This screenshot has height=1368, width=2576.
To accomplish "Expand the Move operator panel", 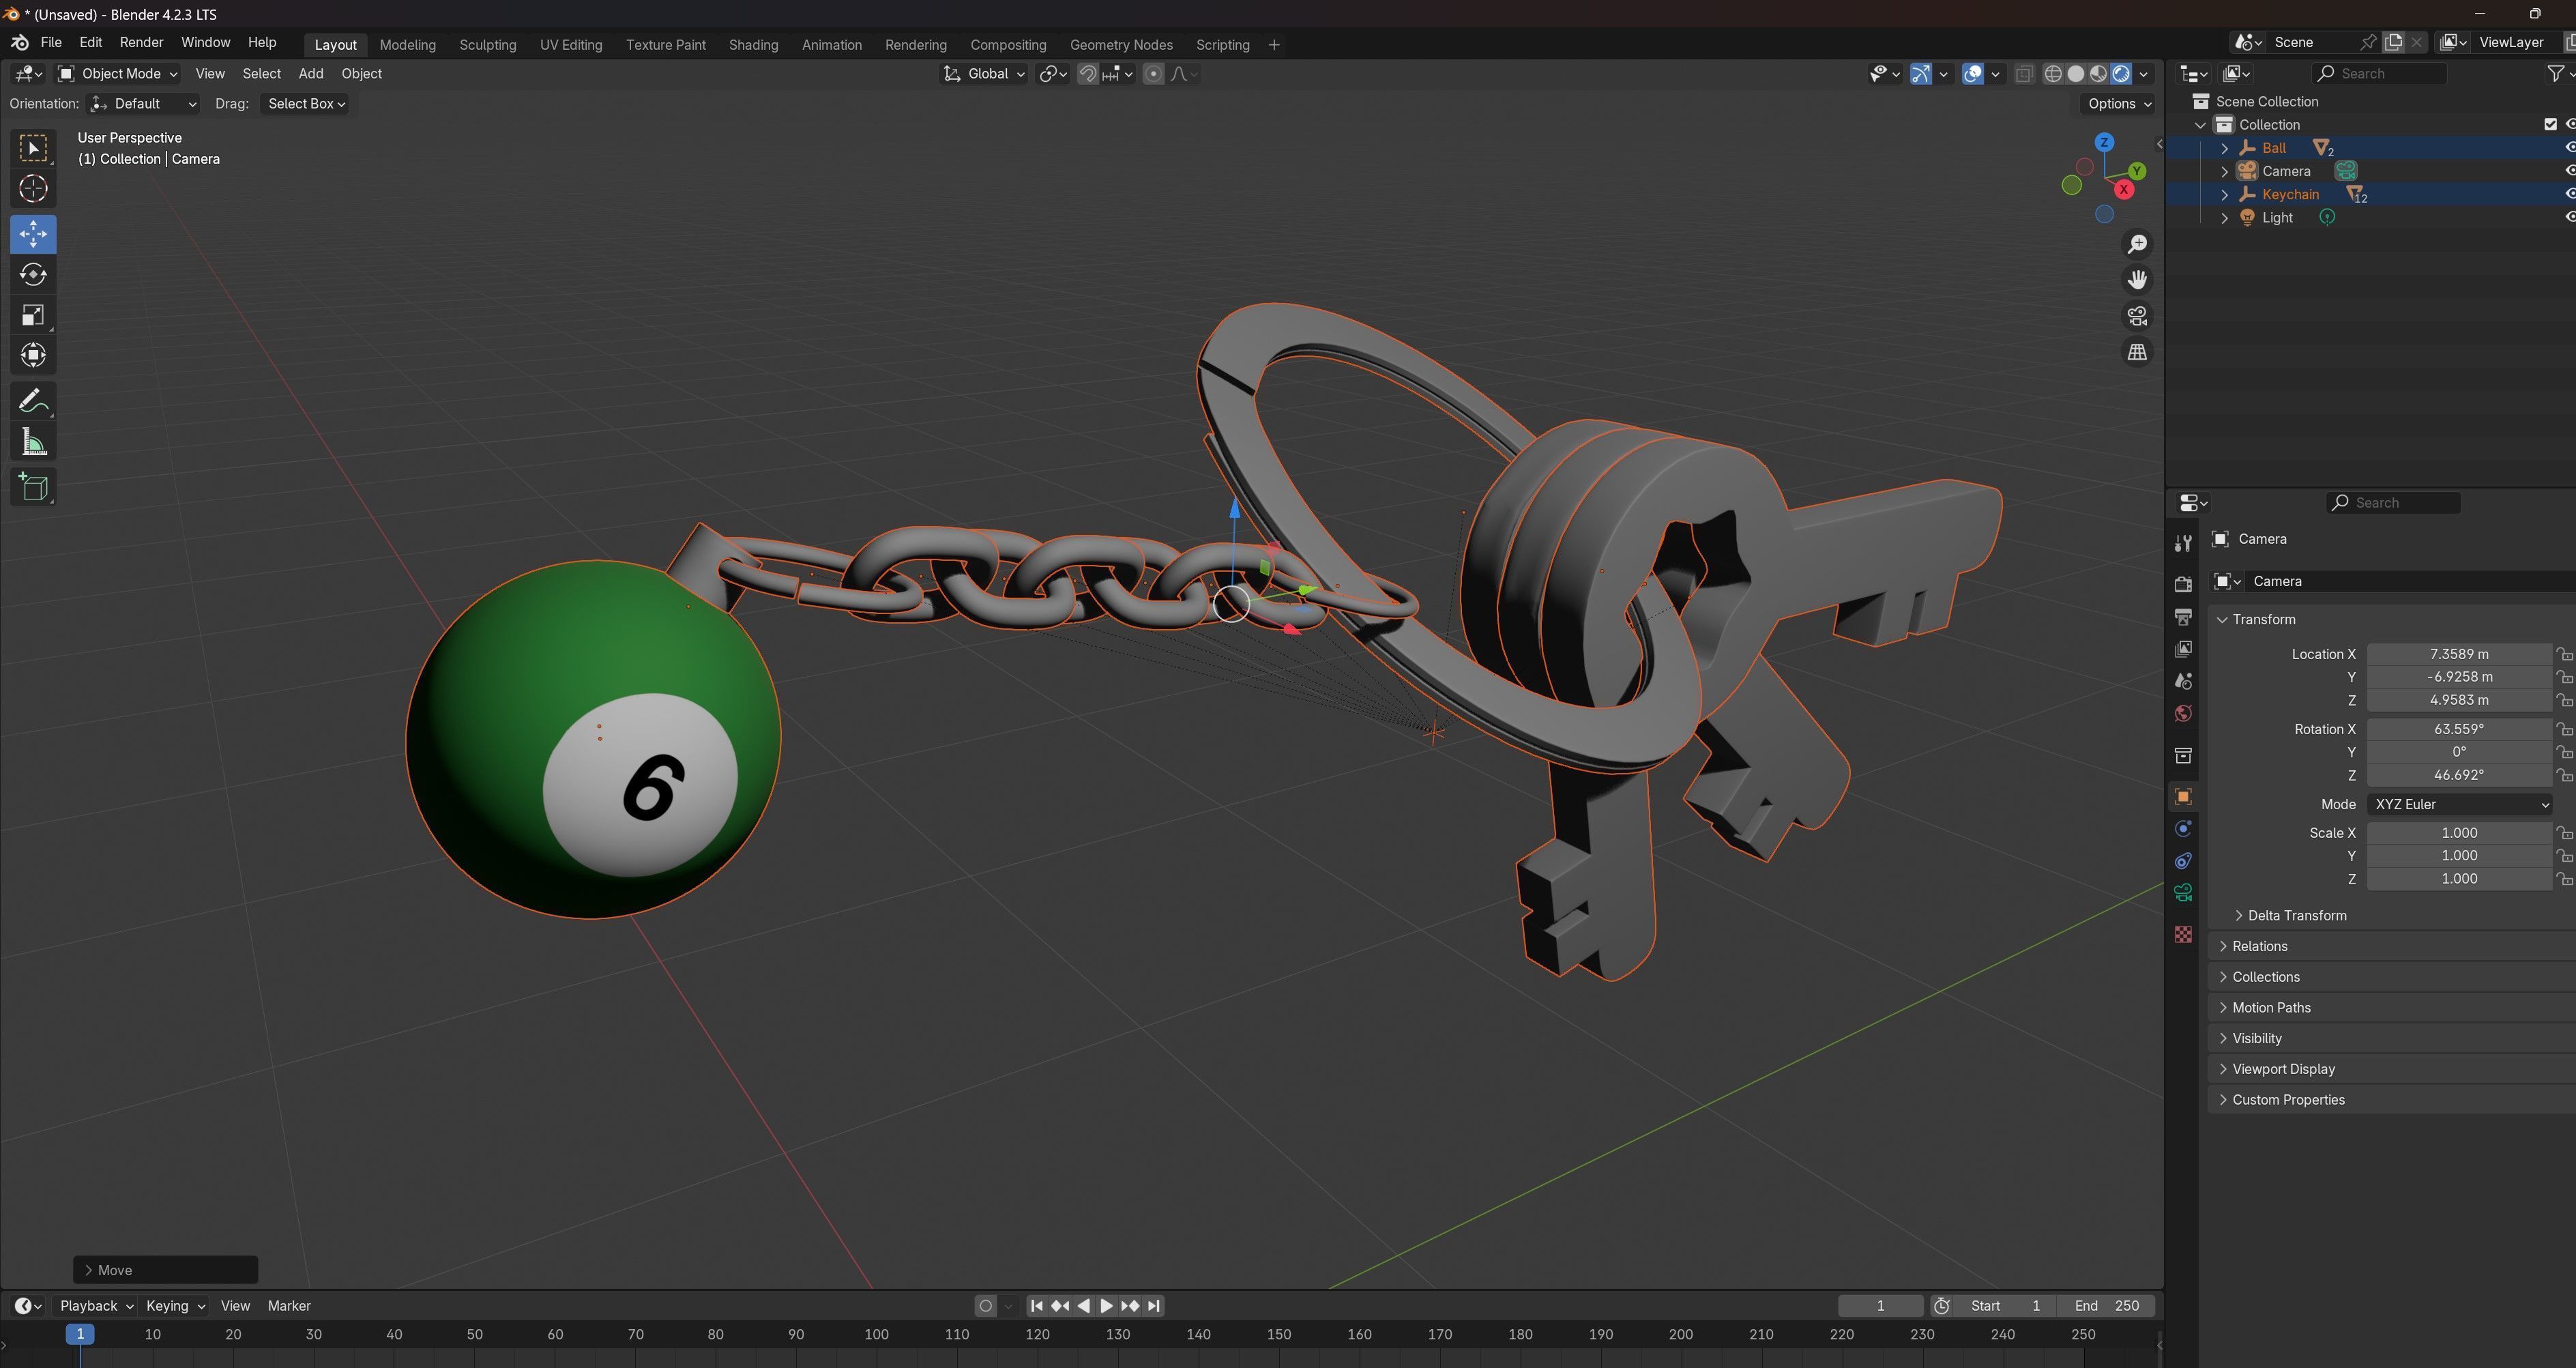I will click(x=166, y=1270).
